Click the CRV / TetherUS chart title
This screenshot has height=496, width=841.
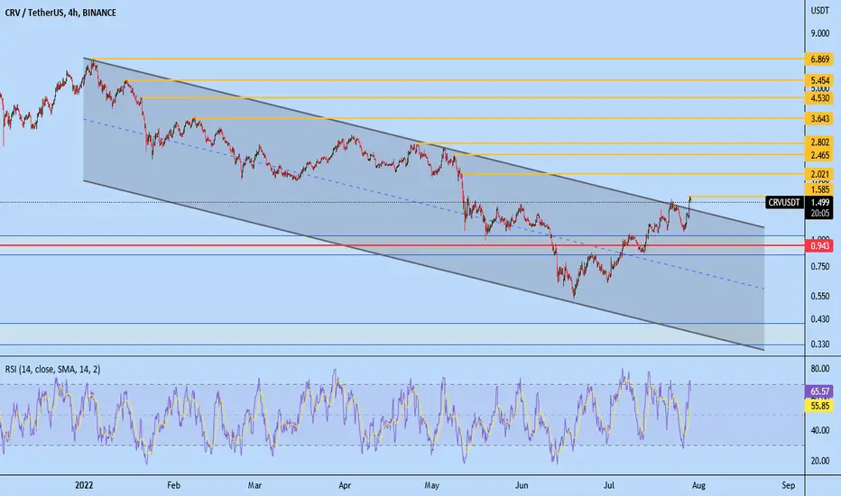pyautogui.click(x=60, y=13)
